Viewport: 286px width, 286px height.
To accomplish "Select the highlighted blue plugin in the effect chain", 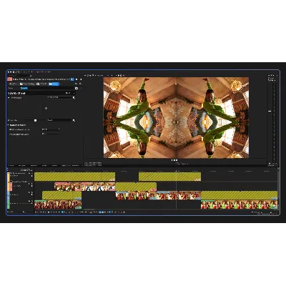I will (54, 84).
